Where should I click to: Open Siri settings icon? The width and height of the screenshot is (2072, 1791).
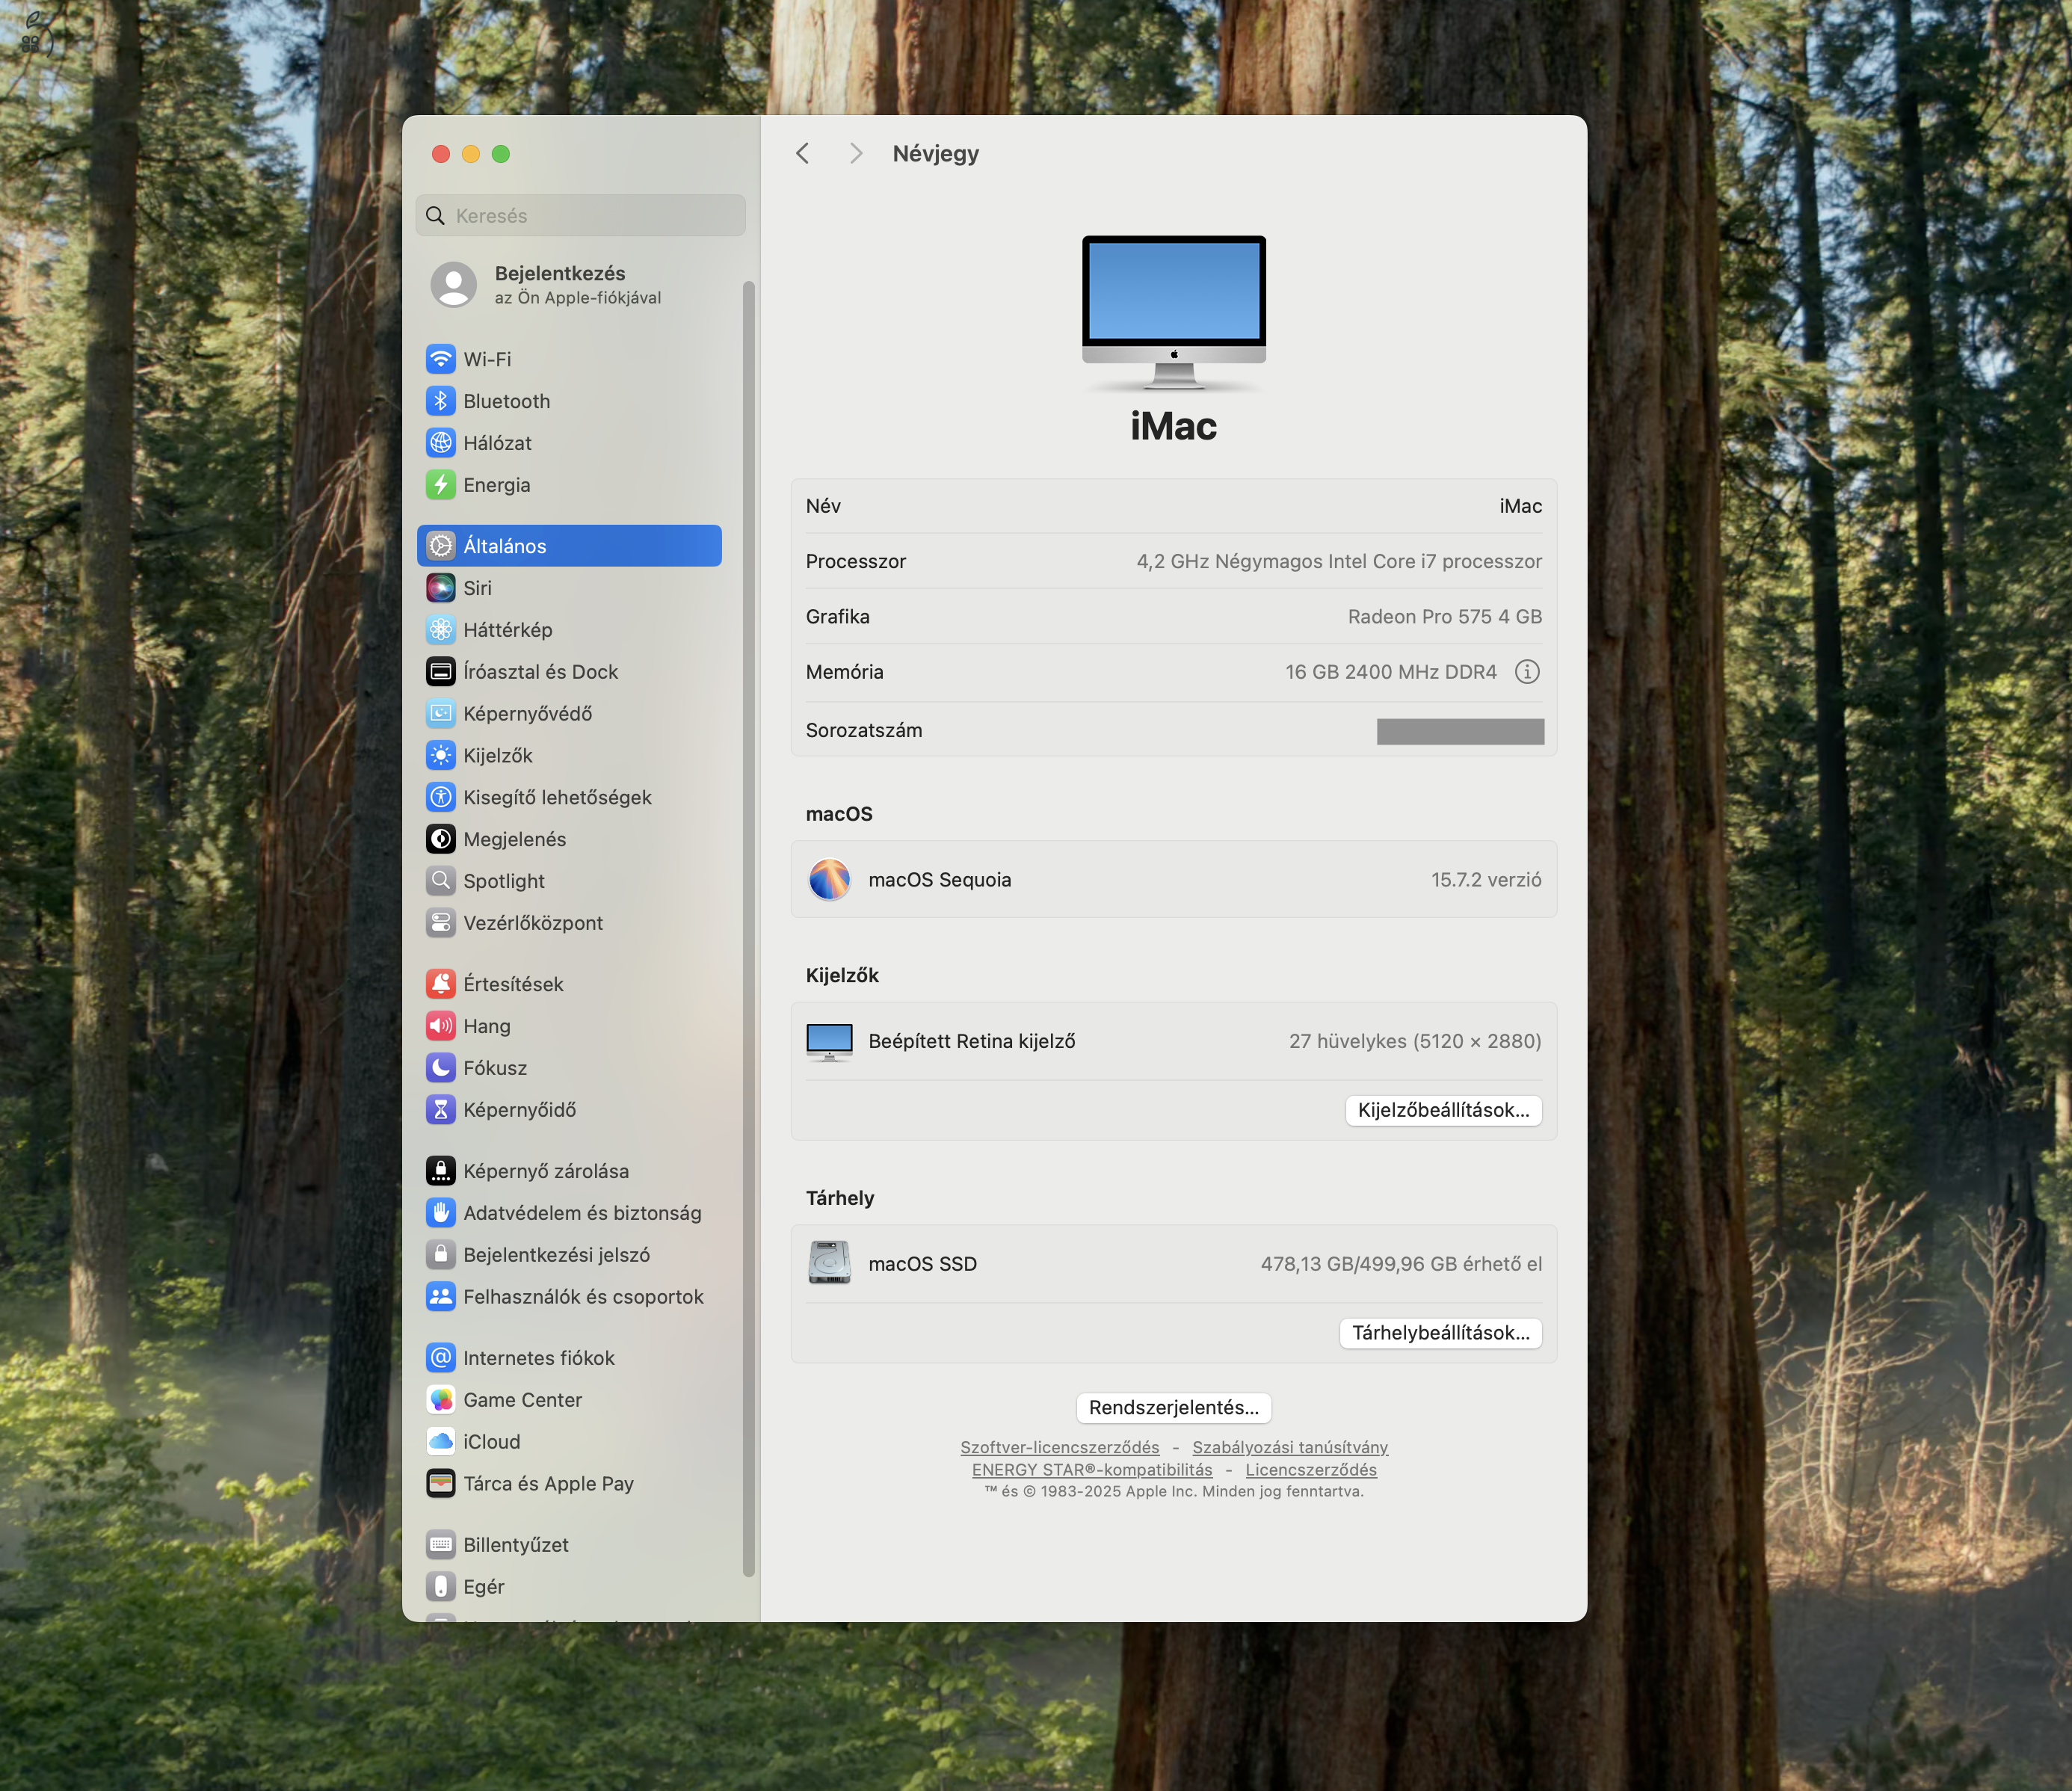click(x=440, y=588)
